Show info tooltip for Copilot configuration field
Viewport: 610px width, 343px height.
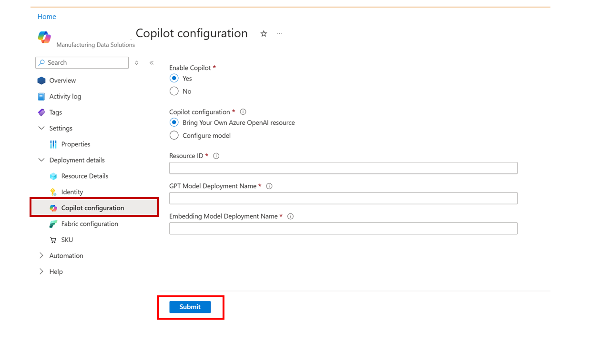(x=243, y=112)
